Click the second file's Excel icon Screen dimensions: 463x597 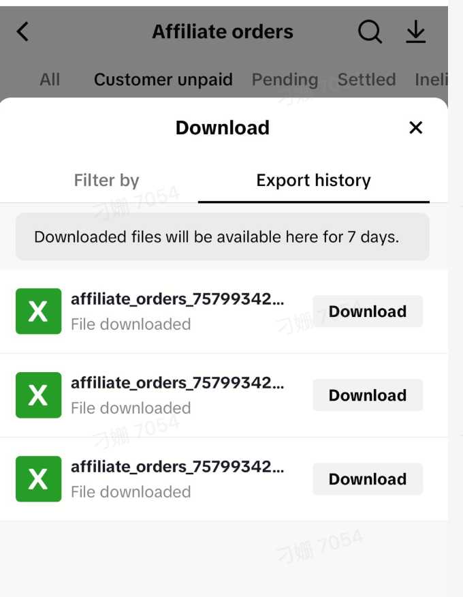[38, 395]
